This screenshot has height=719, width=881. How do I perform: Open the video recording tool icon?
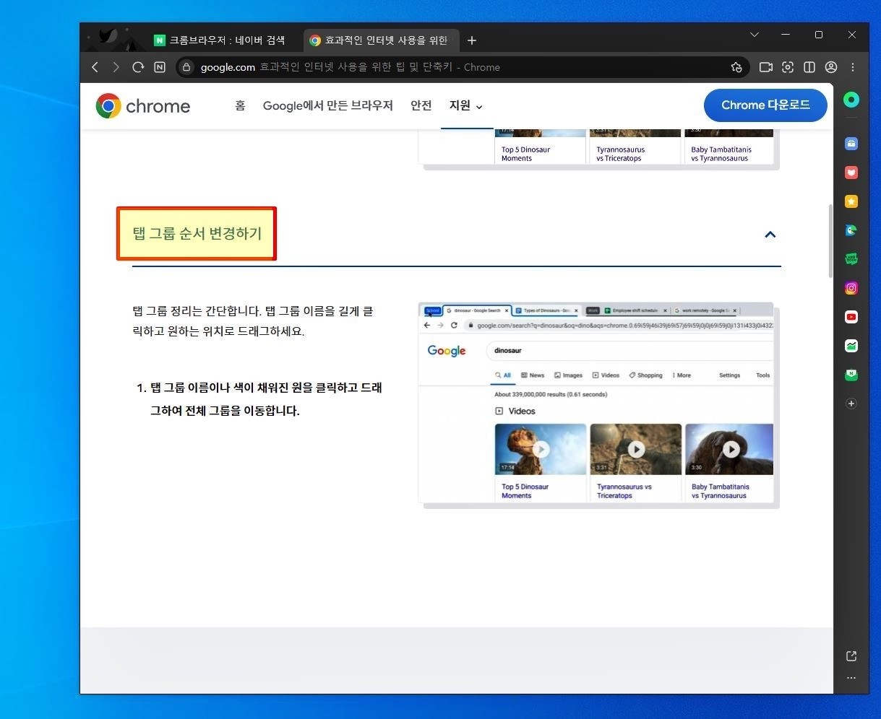coord(766,67)
